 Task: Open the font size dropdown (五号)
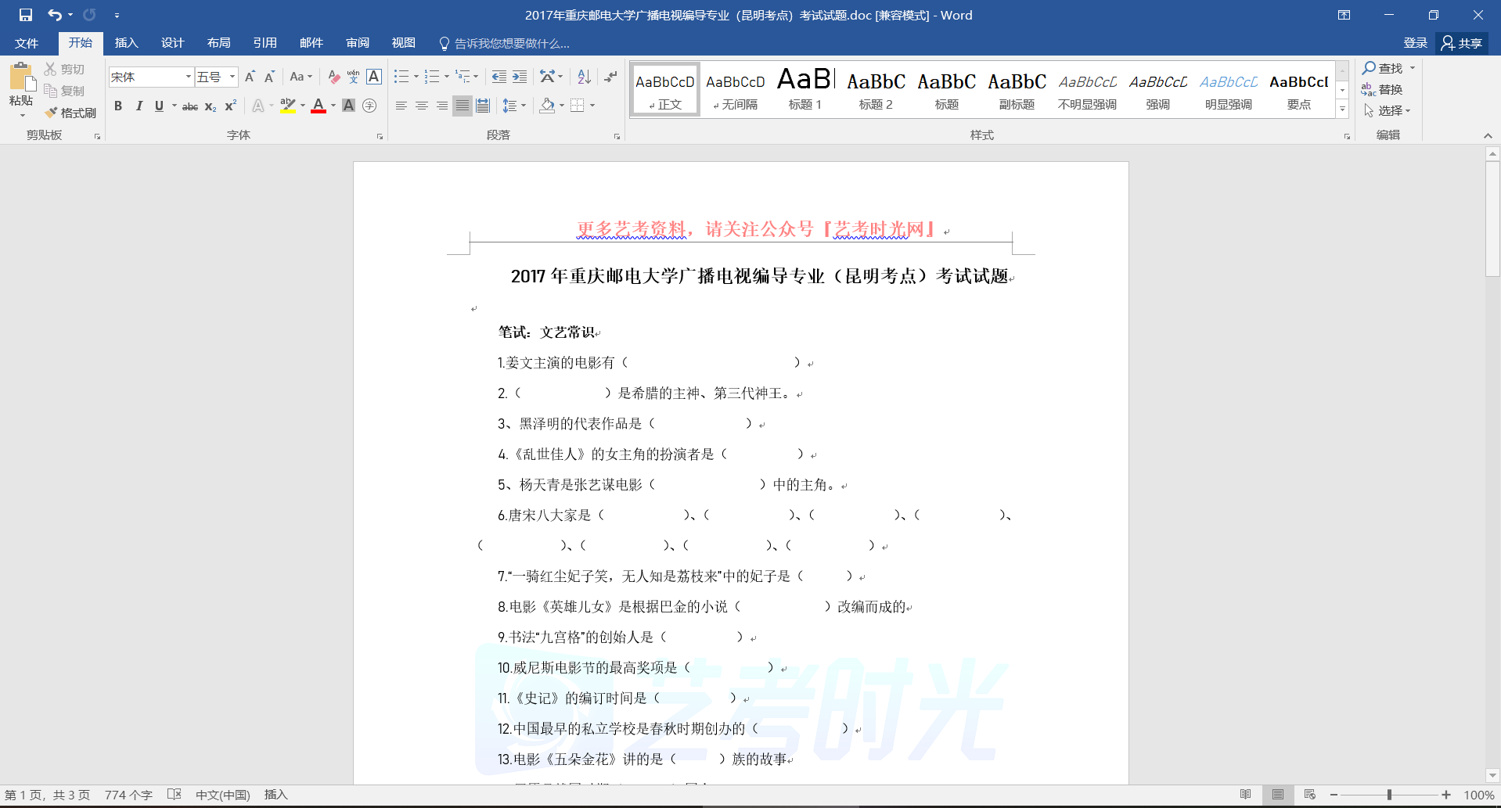[232, 77]
